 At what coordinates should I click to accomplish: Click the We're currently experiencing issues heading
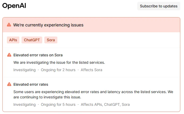click(x=48, y=25)
